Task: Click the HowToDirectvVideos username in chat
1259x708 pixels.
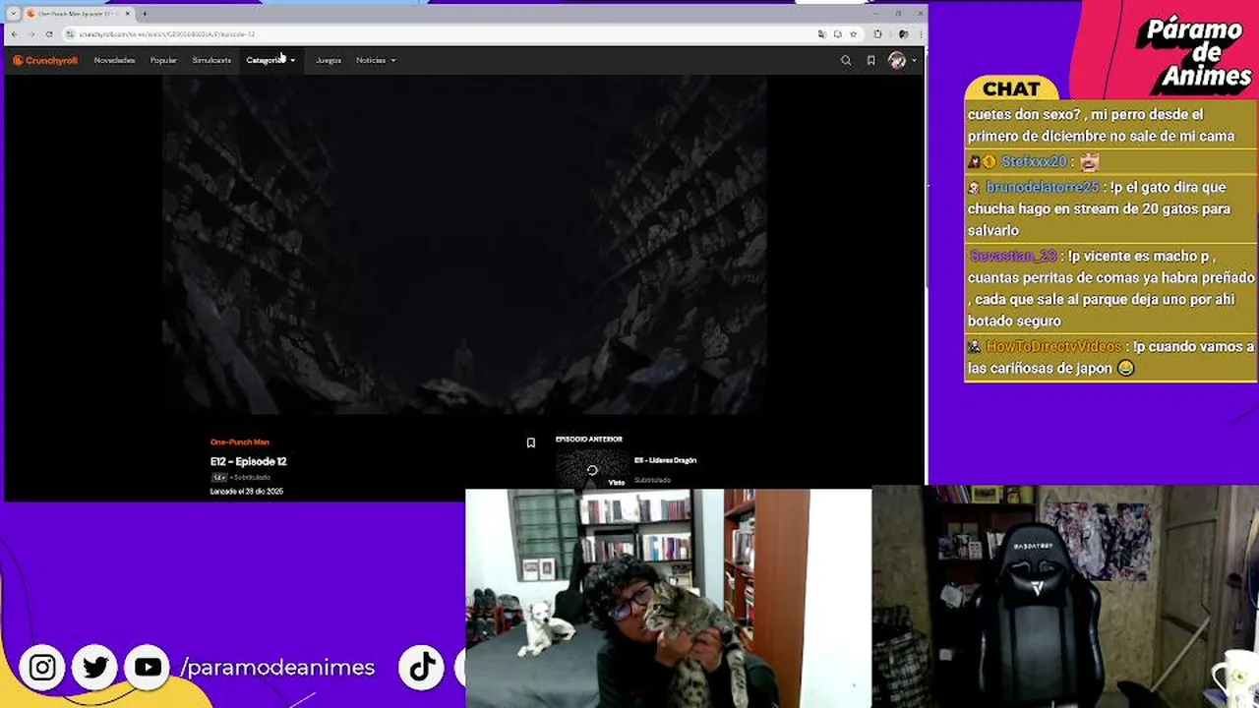Action: [x=1053, y=346]
